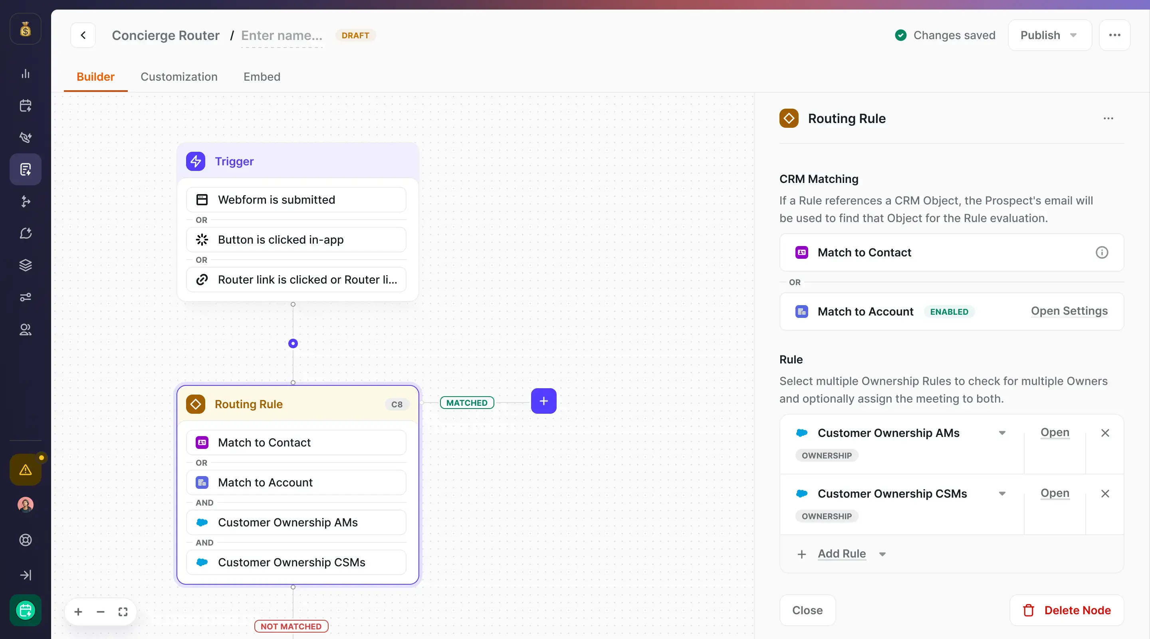Click the Open Settings link

point(1069,311)
